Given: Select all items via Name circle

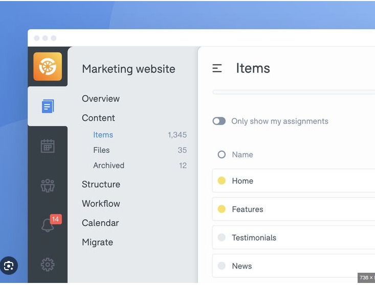Looking at the screenshot, I should 222,154.
